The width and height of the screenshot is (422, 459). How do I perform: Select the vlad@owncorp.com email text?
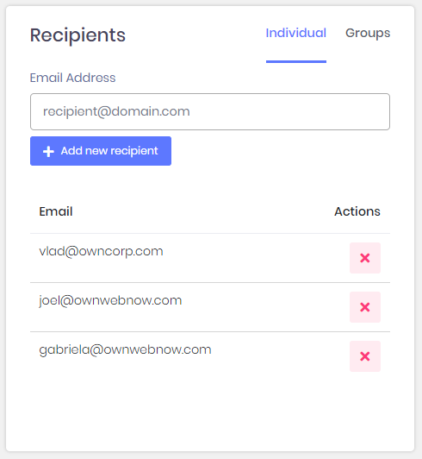click(101, 251)
